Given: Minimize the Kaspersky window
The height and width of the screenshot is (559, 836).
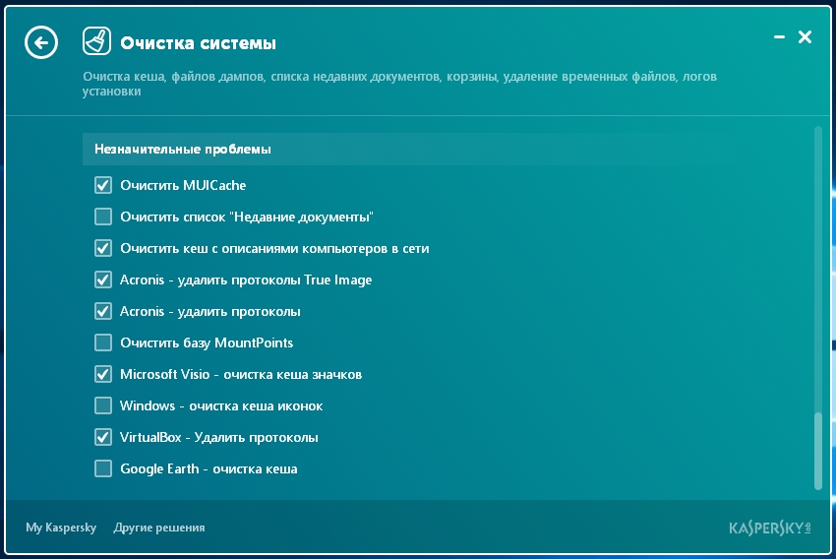Looking at the screenshot, I should pyautogui.click(x=779, y=36).
